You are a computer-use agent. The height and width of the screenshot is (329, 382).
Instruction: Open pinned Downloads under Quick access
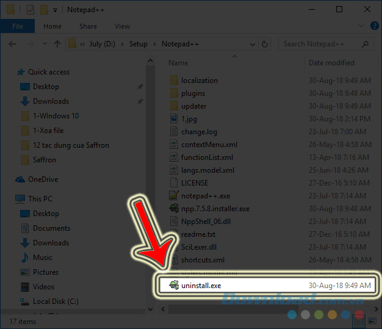[45, 101]
